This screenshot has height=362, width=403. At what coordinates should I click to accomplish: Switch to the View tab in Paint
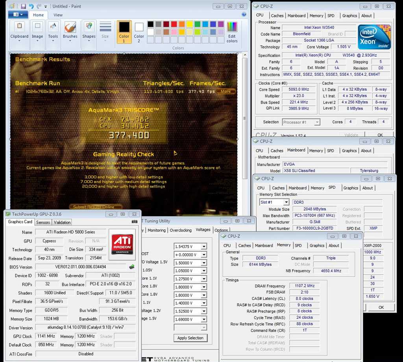pyautogui.click(x=58, y=15)
